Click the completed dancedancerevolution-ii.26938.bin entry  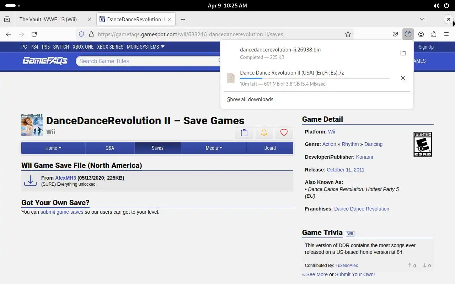coord(308,53)
